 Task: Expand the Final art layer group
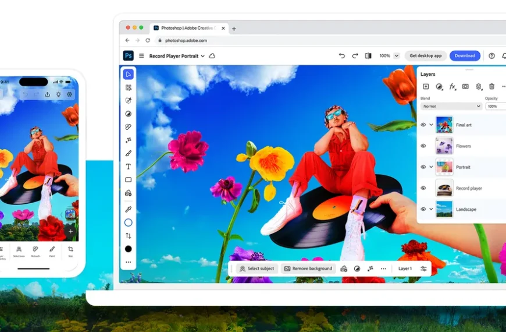[x=431, y=125]
